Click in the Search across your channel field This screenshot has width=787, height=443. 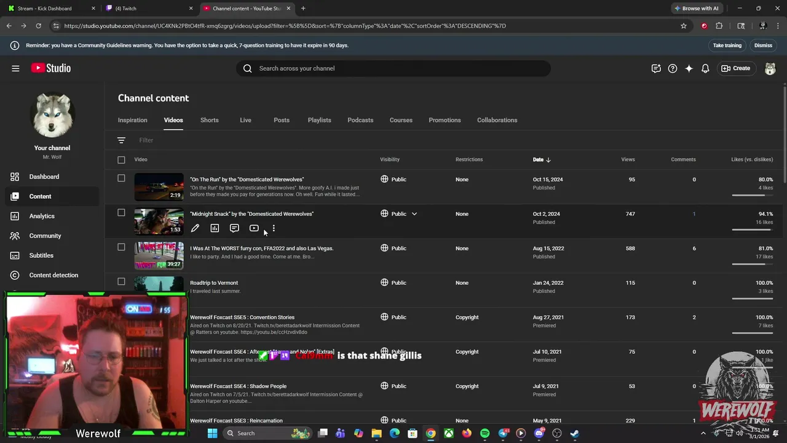tap(393, 68)
